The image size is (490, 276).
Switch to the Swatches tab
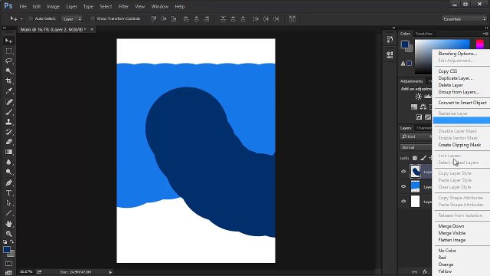(x=423, y=34)
